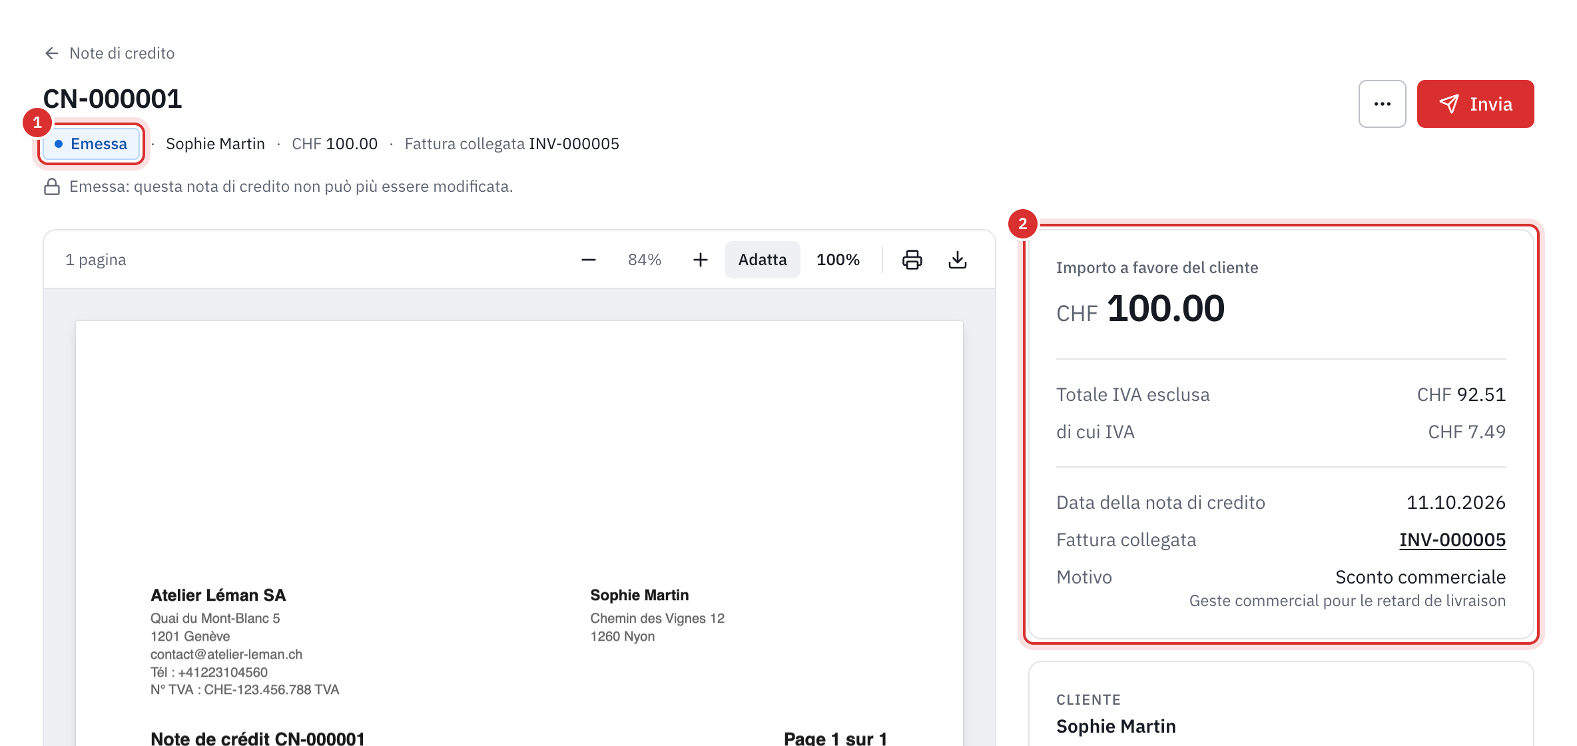Select the Adatta fit button
The height and width of the screenshot is (746, 1577).
click(x=762, y=260)
